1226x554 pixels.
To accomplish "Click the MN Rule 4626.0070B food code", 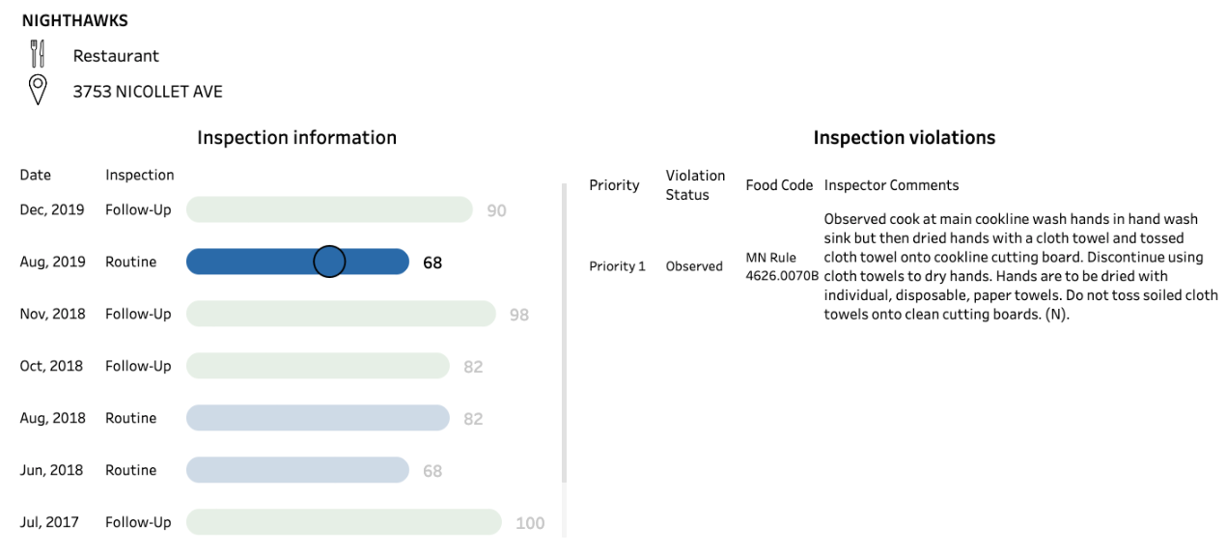I will pos(781,266).
